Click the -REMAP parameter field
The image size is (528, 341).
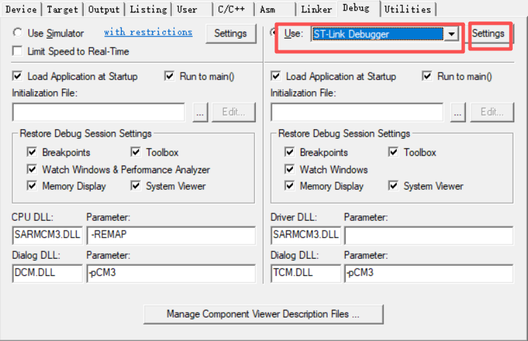tap(171, 235)
